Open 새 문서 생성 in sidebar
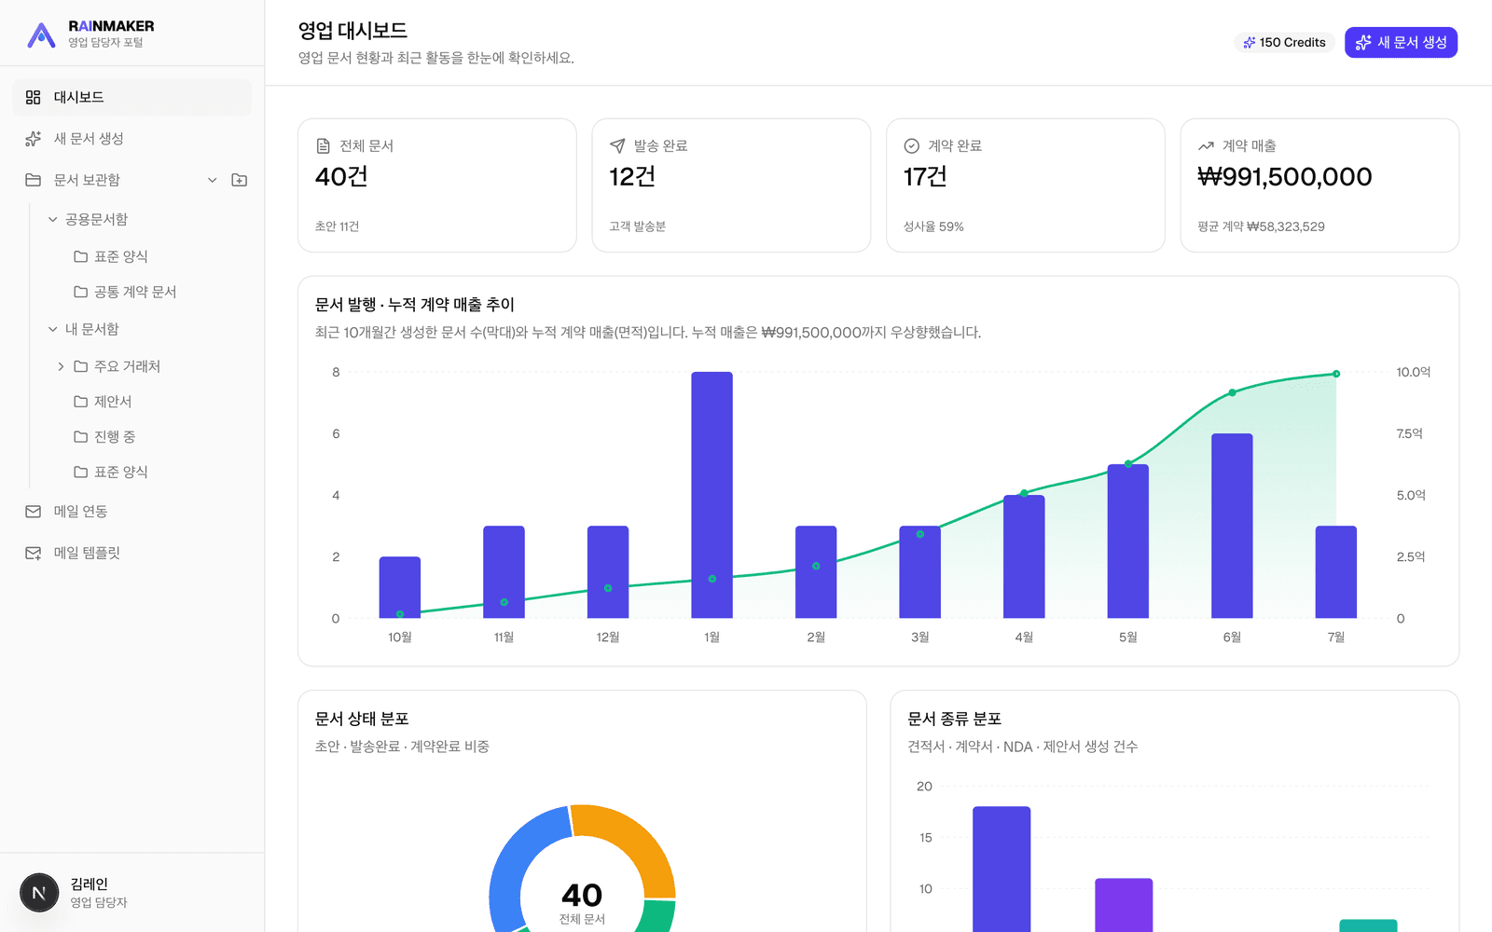 pos(132,138)
